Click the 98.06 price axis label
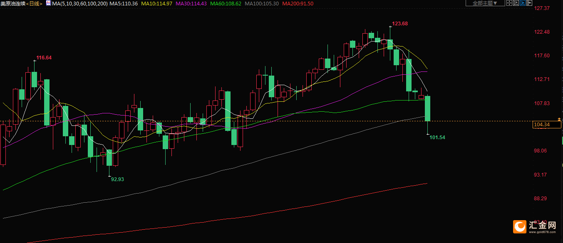The width and height of the screenshot is (563, 243). coord(541,151)
